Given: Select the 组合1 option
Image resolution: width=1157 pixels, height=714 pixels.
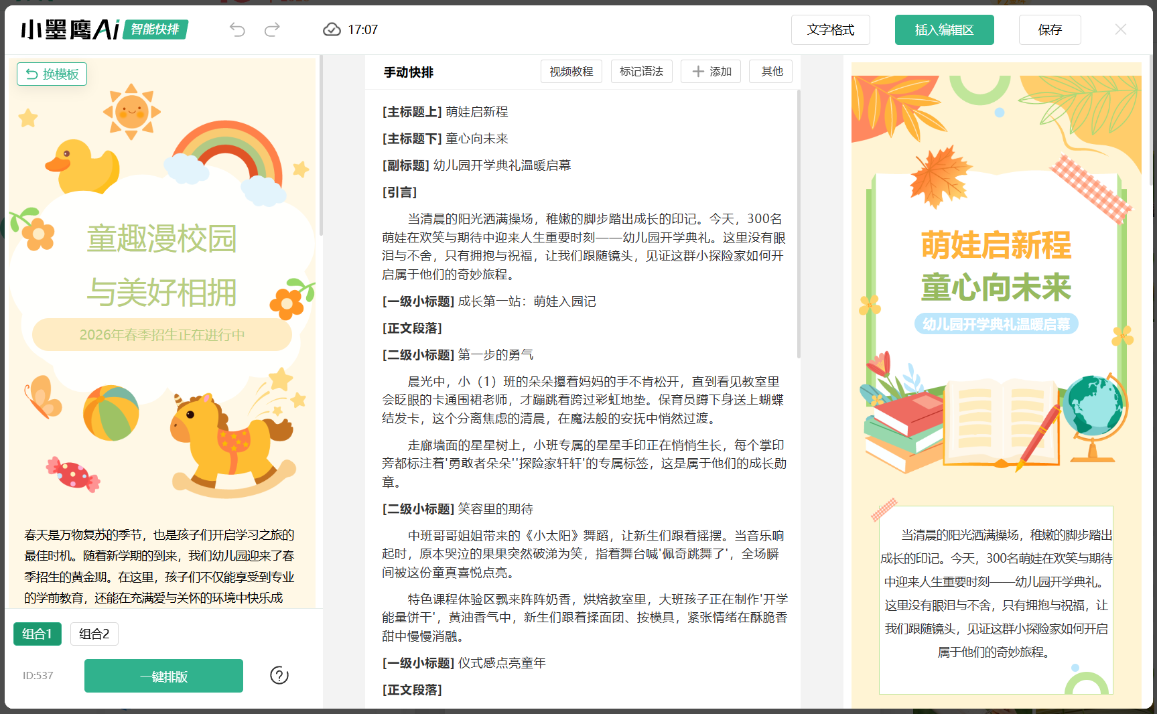Looking at the screenshot, I should point(37,634).
